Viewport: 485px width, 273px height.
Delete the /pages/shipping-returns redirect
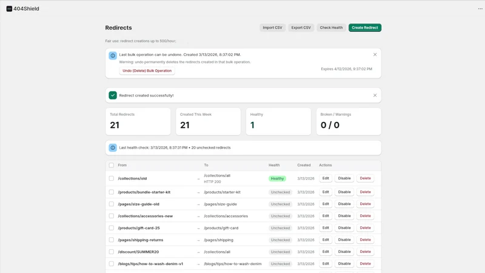(x=366, y=240)
